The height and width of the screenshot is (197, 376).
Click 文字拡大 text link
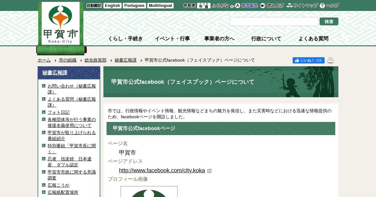[x=250, y=6]
